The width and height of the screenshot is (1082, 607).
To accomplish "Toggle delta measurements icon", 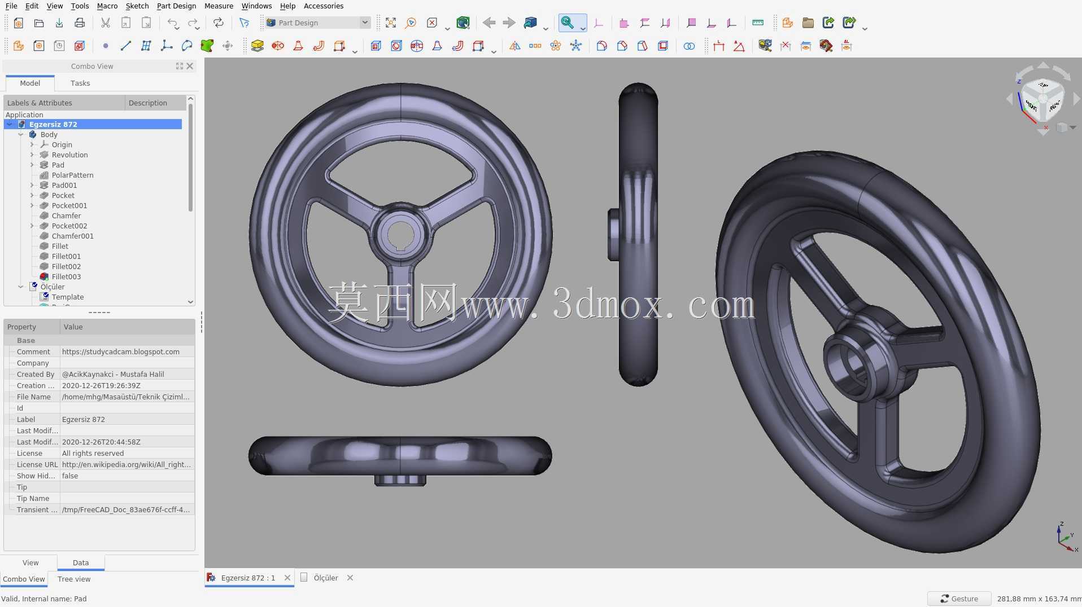I will pos(846,46).
